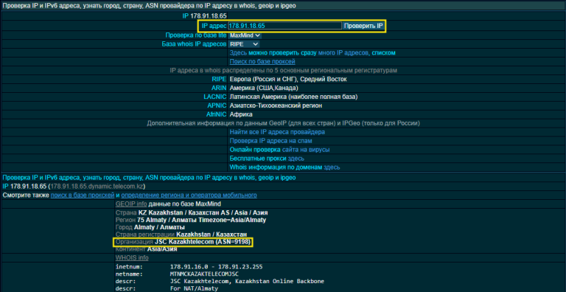Image resolution: width=566 pixels, height=292 pixels.
Task: Open the Поиск по базе проксей link
Action: click(262, 61)
